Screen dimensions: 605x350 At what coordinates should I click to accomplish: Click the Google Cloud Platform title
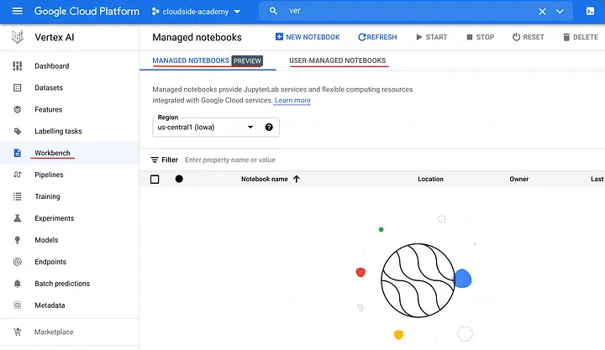click(87, 11)
